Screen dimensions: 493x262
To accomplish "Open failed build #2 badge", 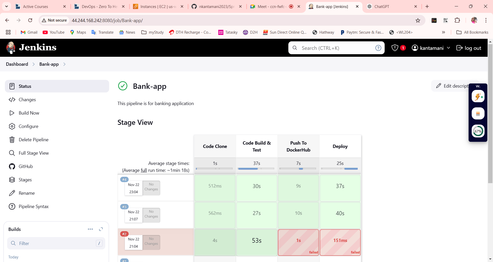I will coord(124,234).
